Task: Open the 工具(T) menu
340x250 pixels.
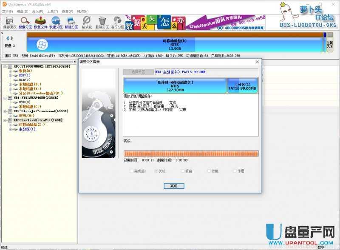Action: (53, 11)
